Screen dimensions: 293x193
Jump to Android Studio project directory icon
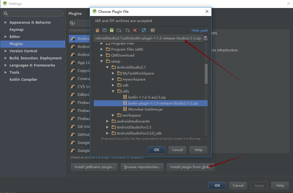112,30
